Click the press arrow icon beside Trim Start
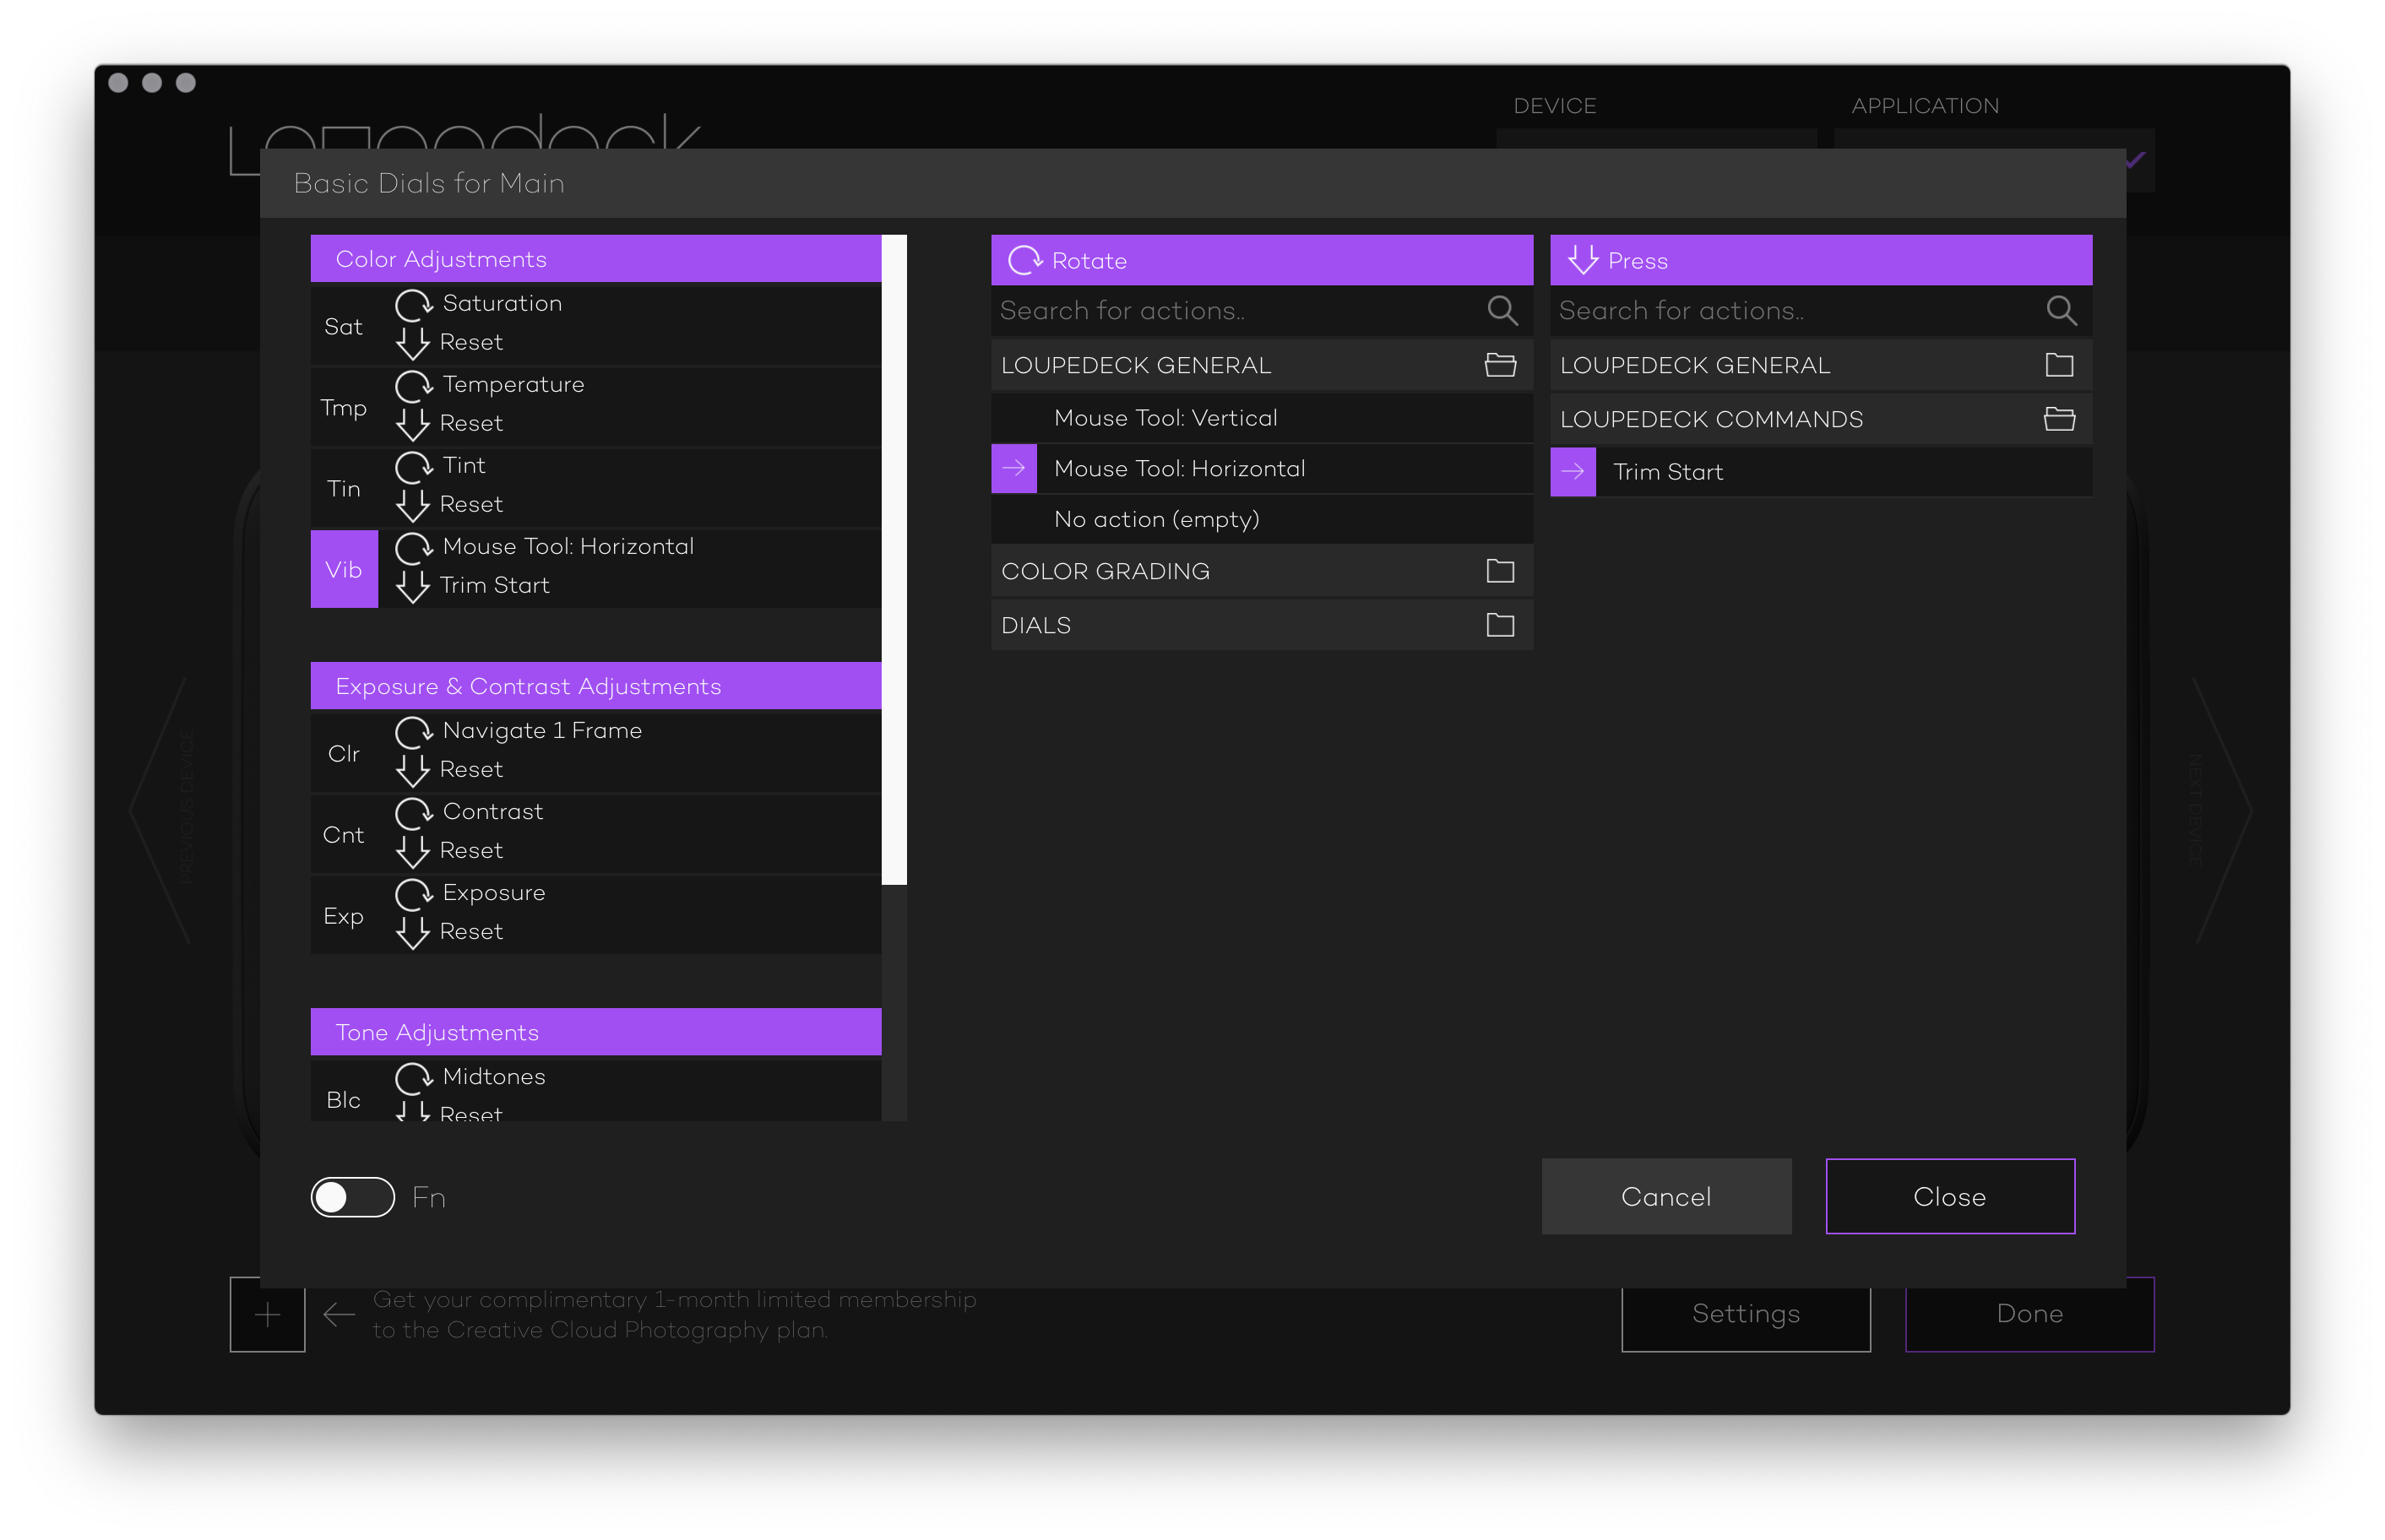 click(x=412, y=587)
